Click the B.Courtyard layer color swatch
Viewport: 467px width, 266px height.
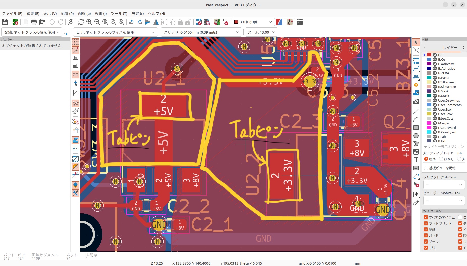(x=429, y=132)
